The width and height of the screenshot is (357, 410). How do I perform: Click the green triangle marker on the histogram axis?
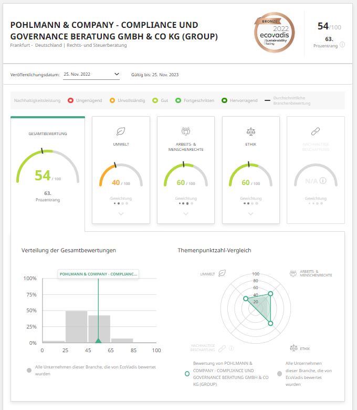tap(98, 341)
